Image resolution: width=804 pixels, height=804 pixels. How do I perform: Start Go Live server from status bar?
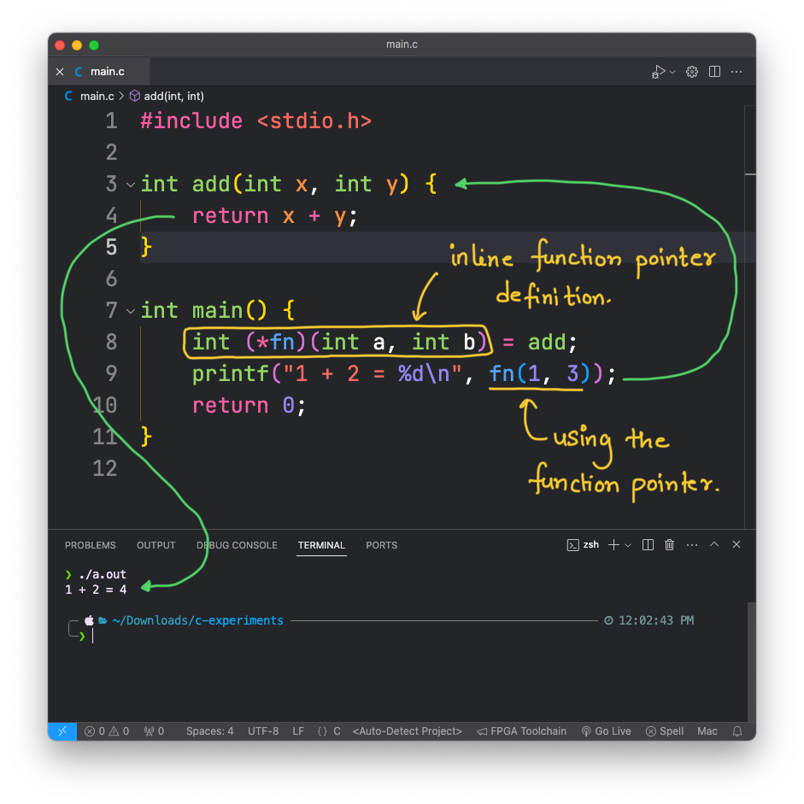606,731
